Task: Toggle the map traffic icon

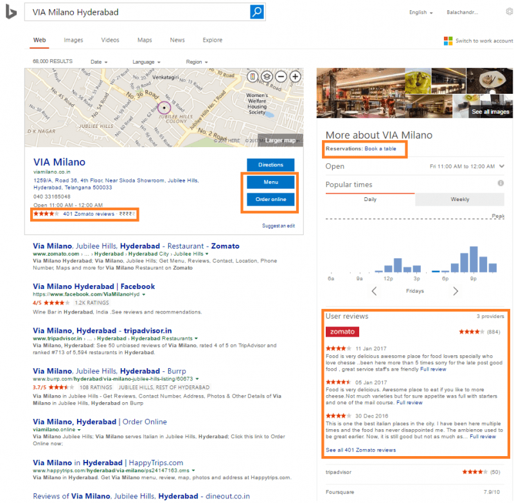Action: tap(253, 76)
